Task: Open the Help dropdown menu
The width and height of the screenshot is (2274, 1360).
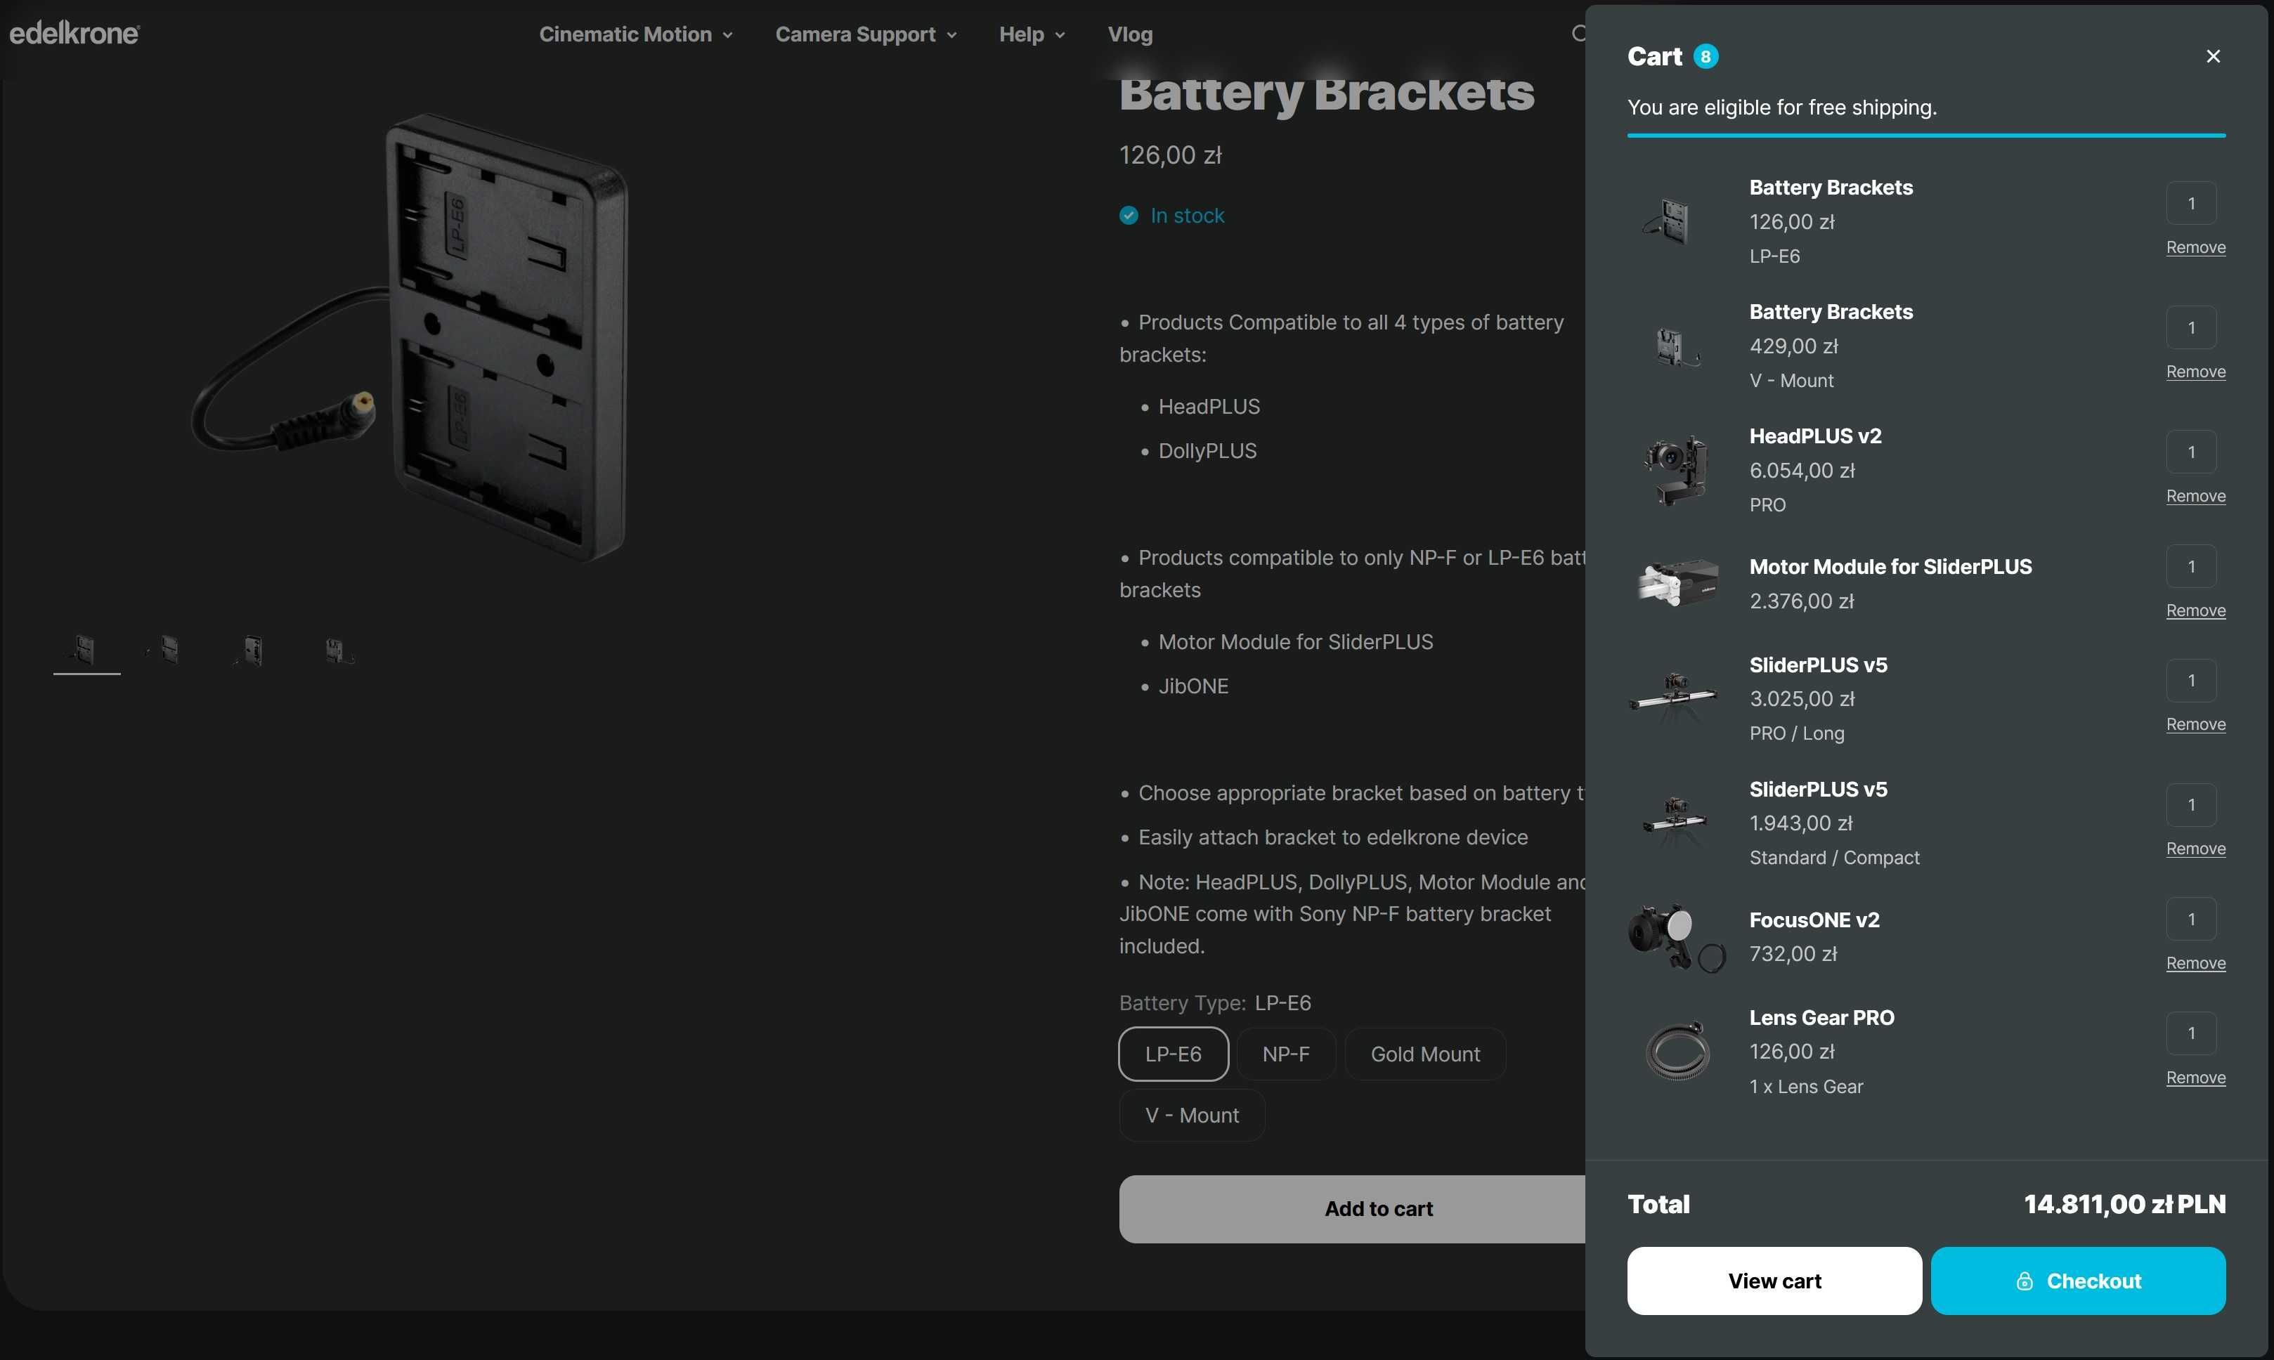Action: pyautogui.click(x=1032, y=35)
